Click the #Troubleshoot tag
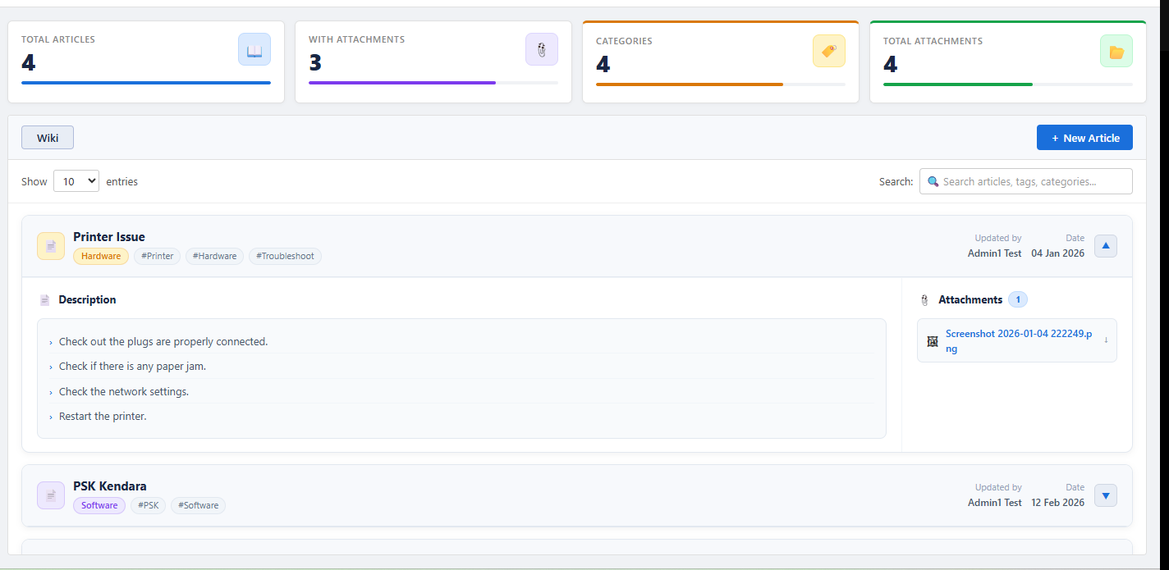Viewport: 1169px width, 570px height. [x=285, y=256]
